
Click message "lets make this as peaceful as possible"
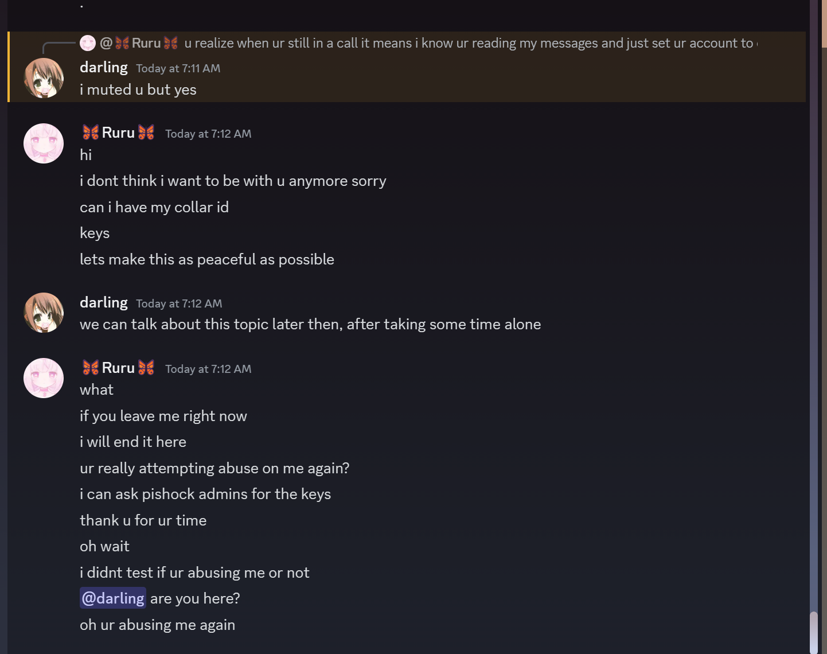[x=207, y=259]
